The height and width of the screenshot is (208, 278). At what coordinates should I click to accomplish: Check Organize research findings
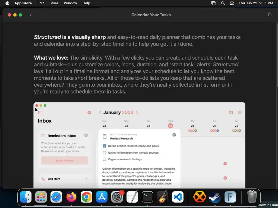(105, 159)
